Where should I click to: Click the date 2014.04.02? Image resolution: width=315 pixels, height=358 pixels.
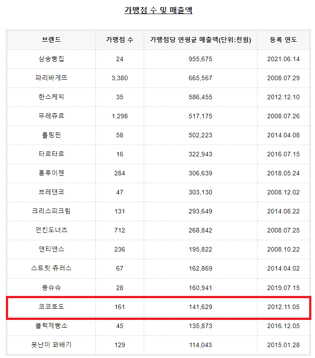pos(283,268)
